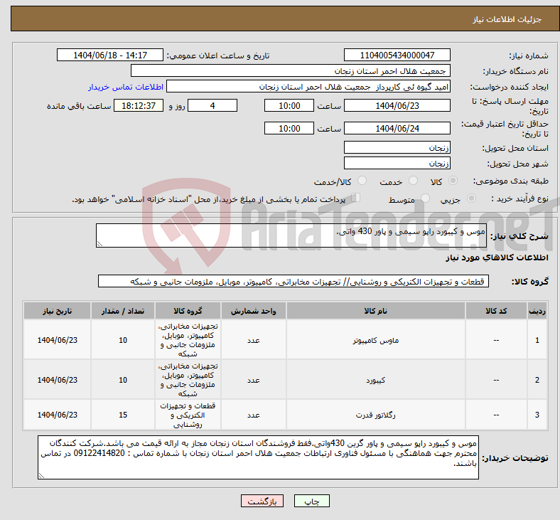Viewport: 560px width, 520px height.
Task: Click unit عدد in کیبورد row
Action: (x=253, y=380)
